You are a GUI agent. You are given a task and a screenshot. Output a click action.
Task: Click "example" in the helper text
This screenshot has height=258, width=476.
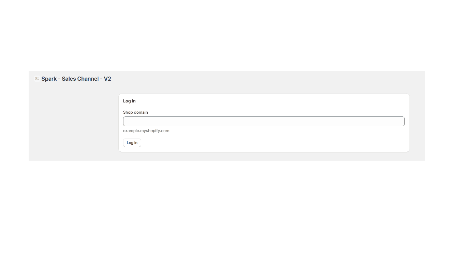click(x=131, y=131)
